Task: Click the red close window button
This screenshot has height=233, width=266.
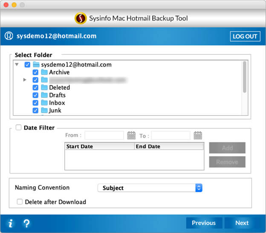Action: click(6, 5)
